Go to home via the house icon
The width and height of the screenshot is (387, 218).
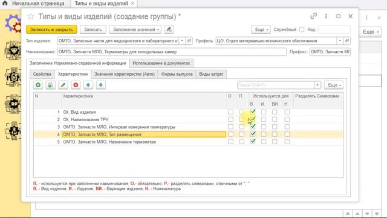[x=5, y=4]
